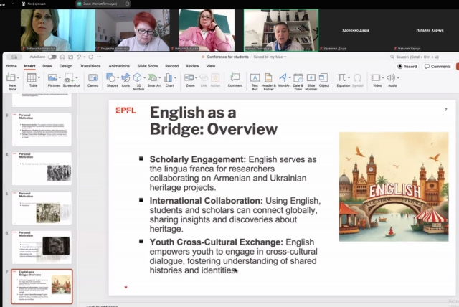Open the Comments pane button
Image resolution: width=459 pixels, height=307 pixels.
coord(437,66)
